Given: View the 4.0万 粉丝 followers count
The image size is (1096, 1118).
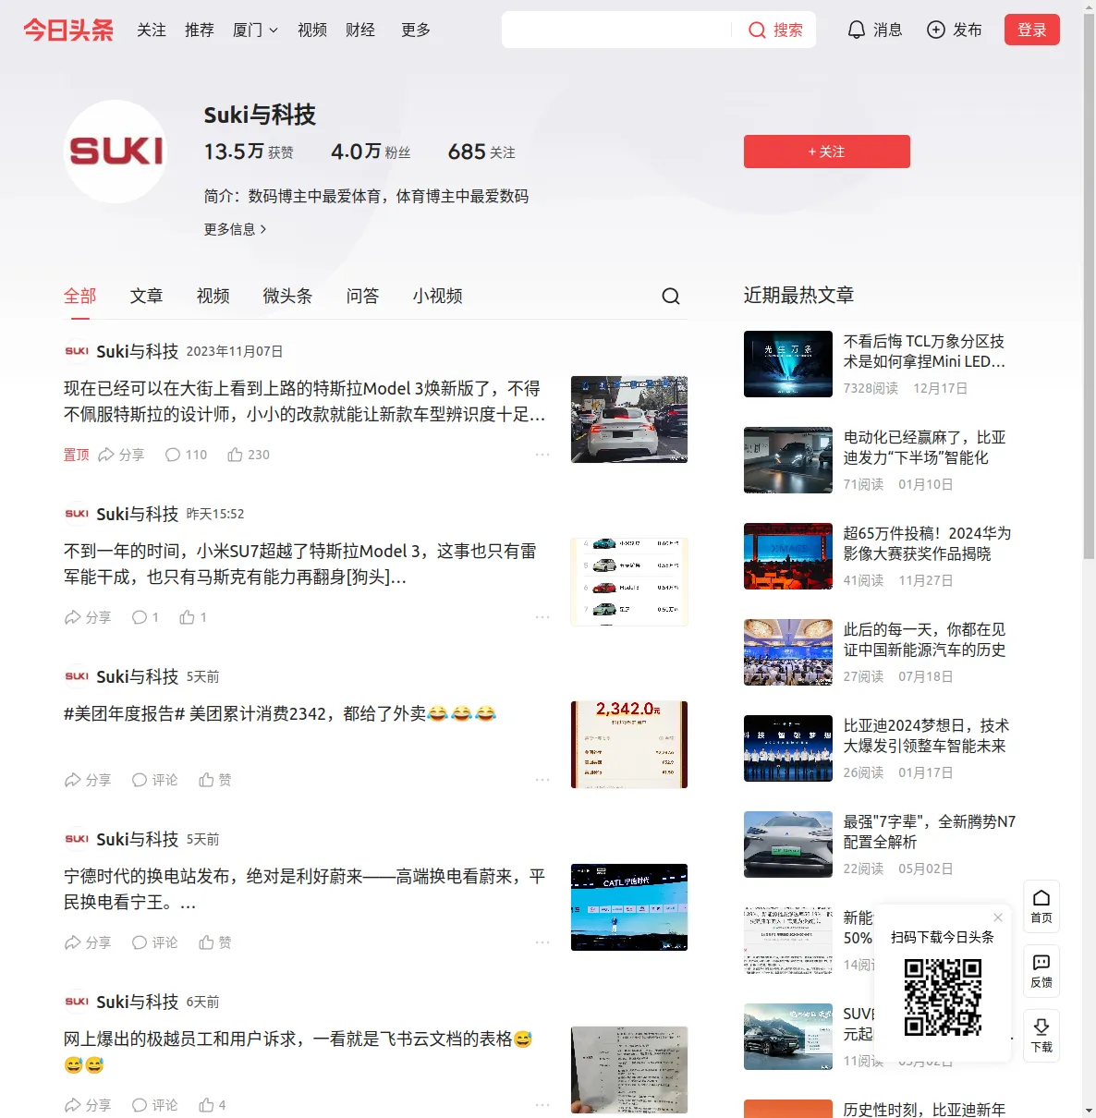Looking at the screenshot, I should (x=371, y=152).
